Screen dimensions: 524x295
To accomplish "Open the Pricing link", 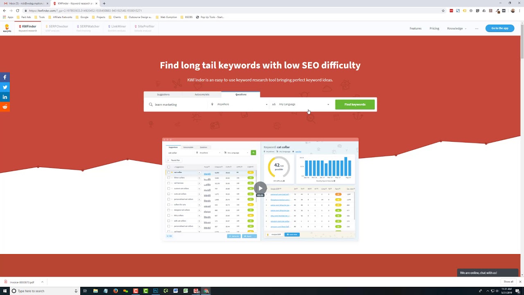I will coord(434,28).
